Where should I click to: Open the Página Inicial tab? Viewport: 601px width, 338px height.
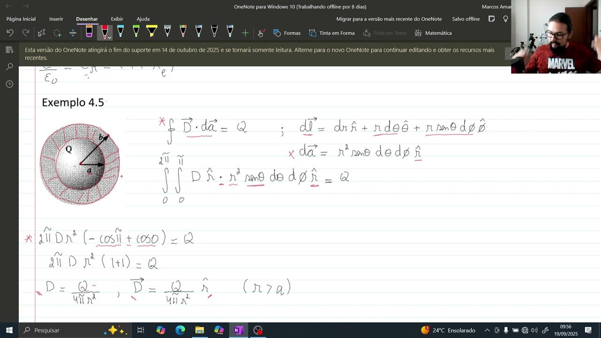pyautogui.click(x=21, y=19)
